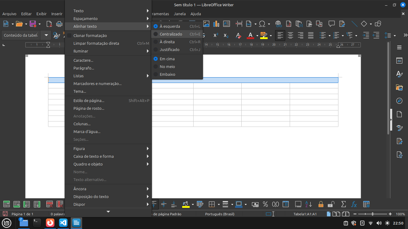The width and height of the screenshot is (408, 229).
Task: Click the Insert Chart toolbar icon
Action: coord(216,24)
